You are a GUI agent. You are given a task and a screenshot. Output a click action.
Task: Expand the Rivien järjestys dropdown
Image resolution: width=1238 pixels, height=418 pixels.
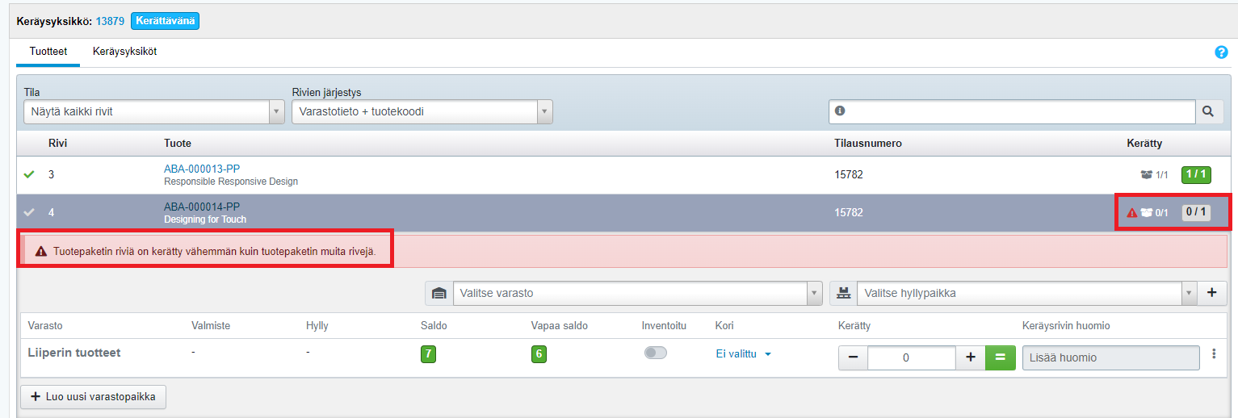pyautogui.click(x=422, y=112)
